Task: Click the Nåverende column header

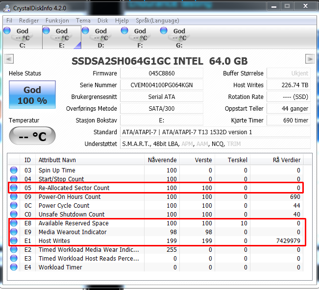Action: (x=162, y=160)
